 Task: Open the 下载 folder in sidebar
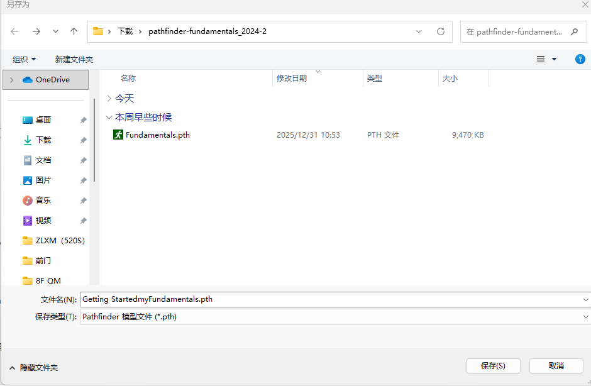pos(43,140)
